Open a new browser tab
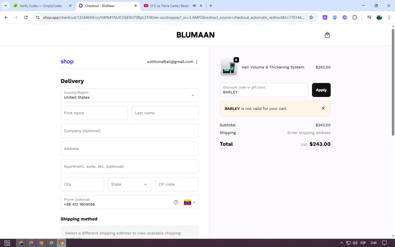 point(211,6)
